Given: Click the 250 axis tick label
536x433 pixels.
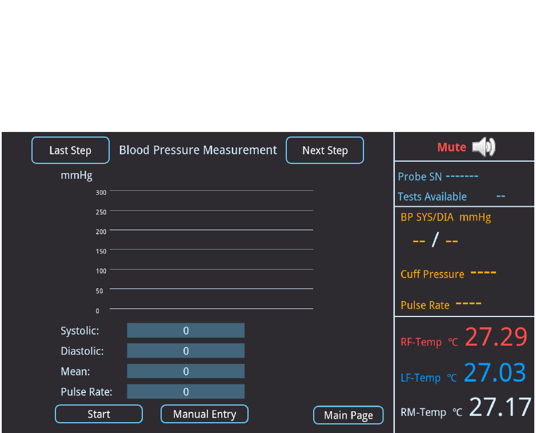Looking at the screenshot, I should point(101,213).
